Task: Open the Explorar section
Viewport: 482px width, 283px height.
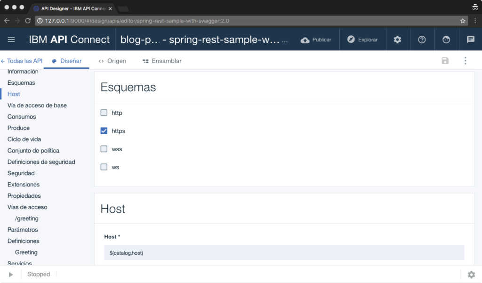Action: pyautogui.click(x=362, y=40)
